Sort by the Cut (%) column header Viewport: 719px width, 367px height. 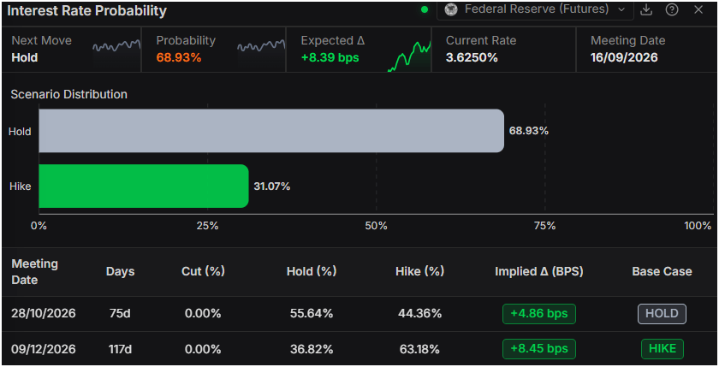203,272
